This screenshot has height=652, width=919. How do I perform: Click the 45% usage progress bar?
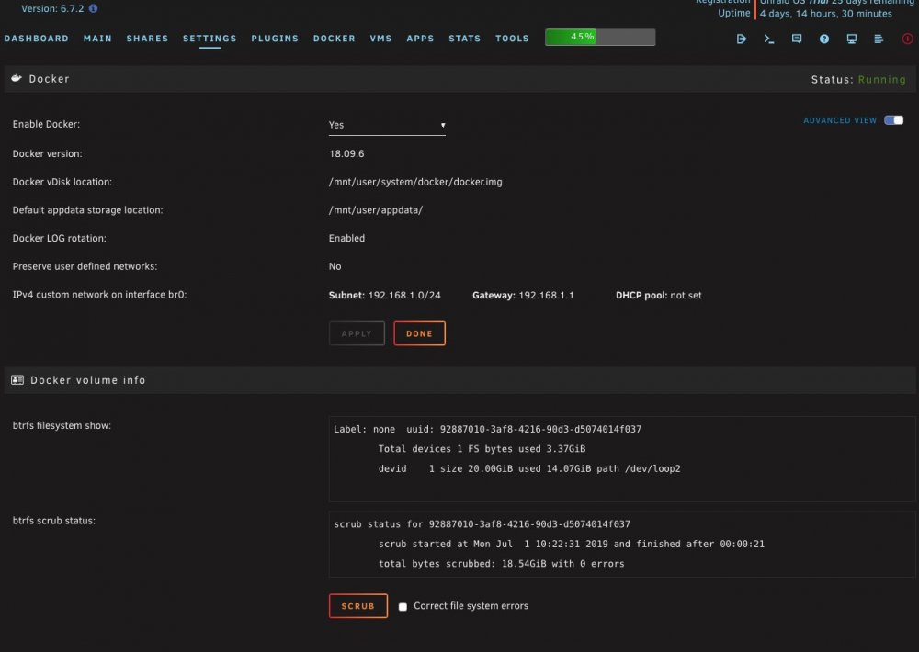[600, 37]
